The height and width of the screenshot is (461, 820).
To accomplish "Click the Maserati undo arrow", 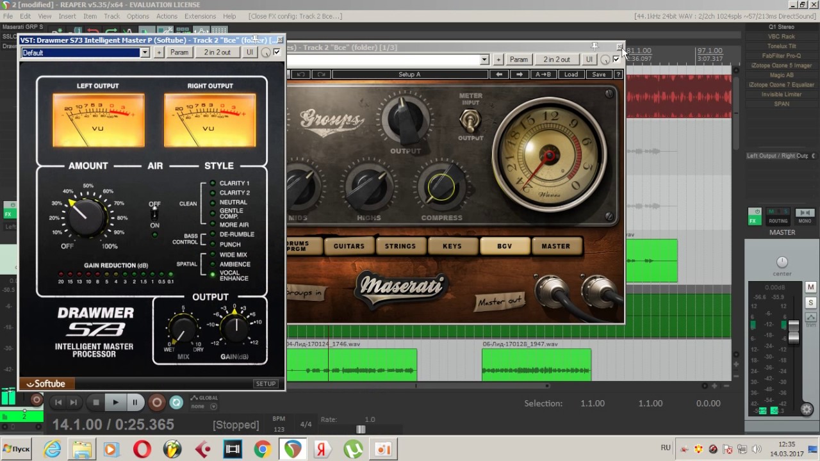I will [300, 74].
